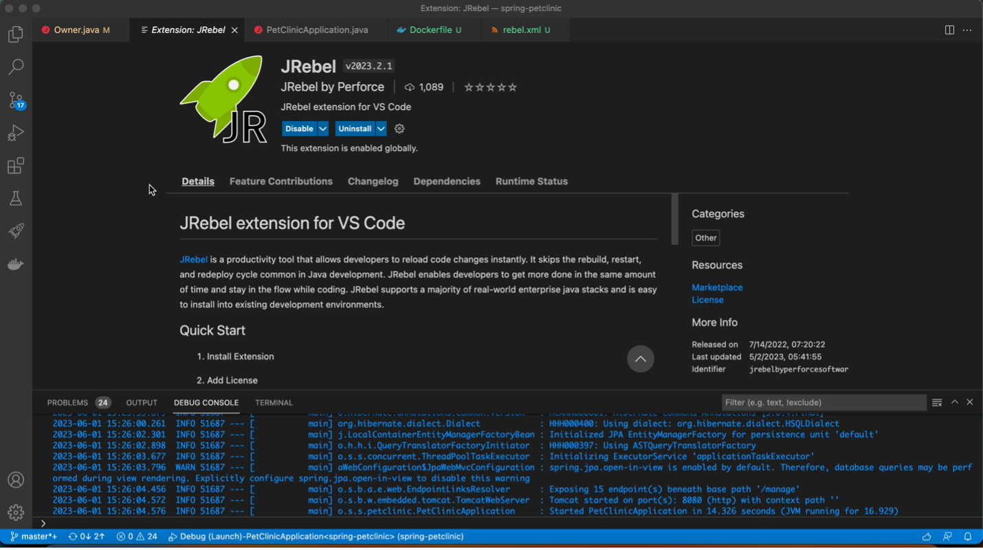983x550 pixels.
Task: Open the Run and Debug view
Action: point(16,133)
